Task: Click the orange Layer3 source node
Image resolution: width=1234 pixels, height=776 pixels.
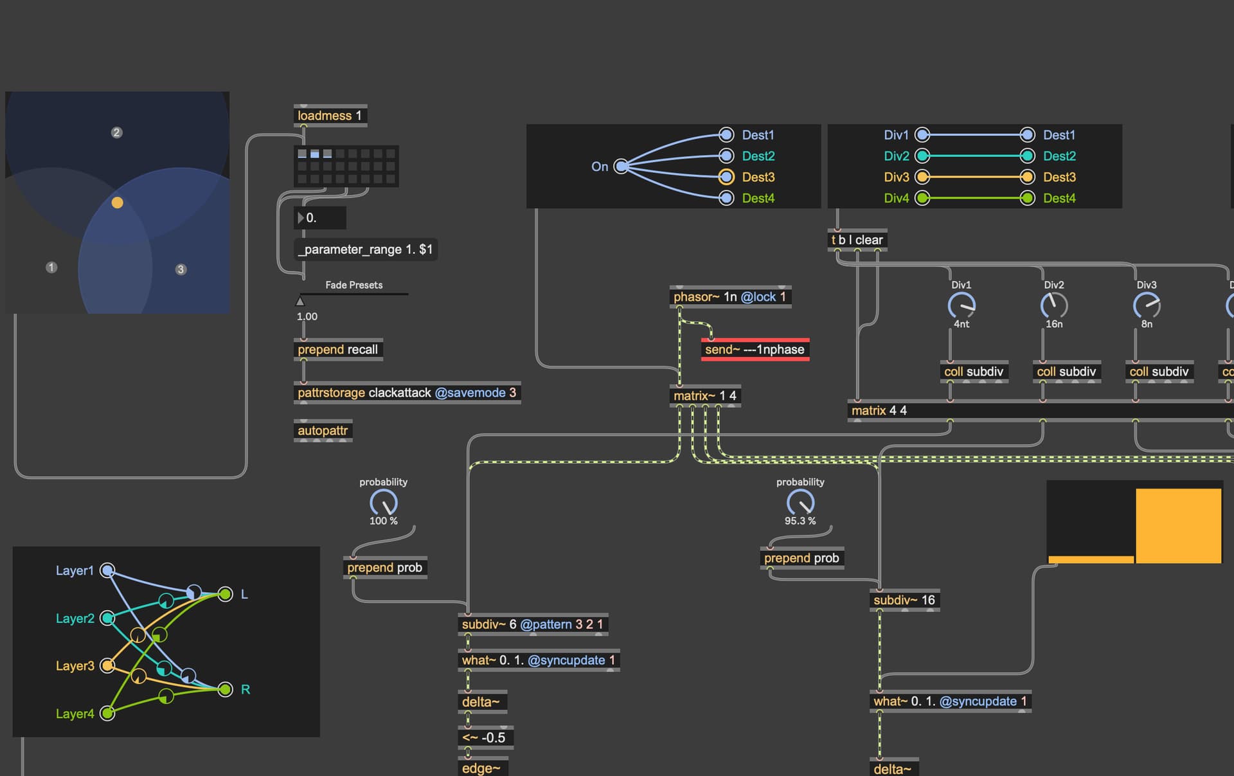Action: pos(108,665)
